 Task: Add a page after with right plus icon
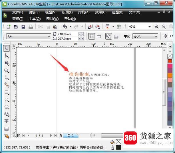coord(60,135)
